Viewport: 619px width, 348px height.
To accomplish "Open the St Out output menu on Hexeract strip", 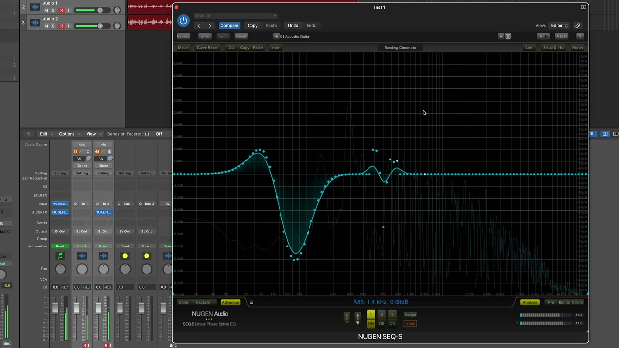I will (x=60, y=232).
